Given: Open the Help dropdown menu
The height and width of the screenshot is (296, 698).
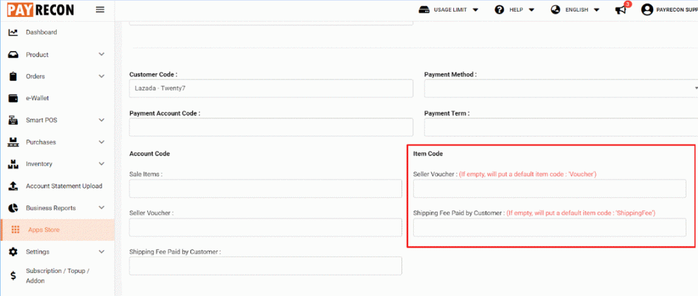Looking at the screenshot, I should pos(514,10).
